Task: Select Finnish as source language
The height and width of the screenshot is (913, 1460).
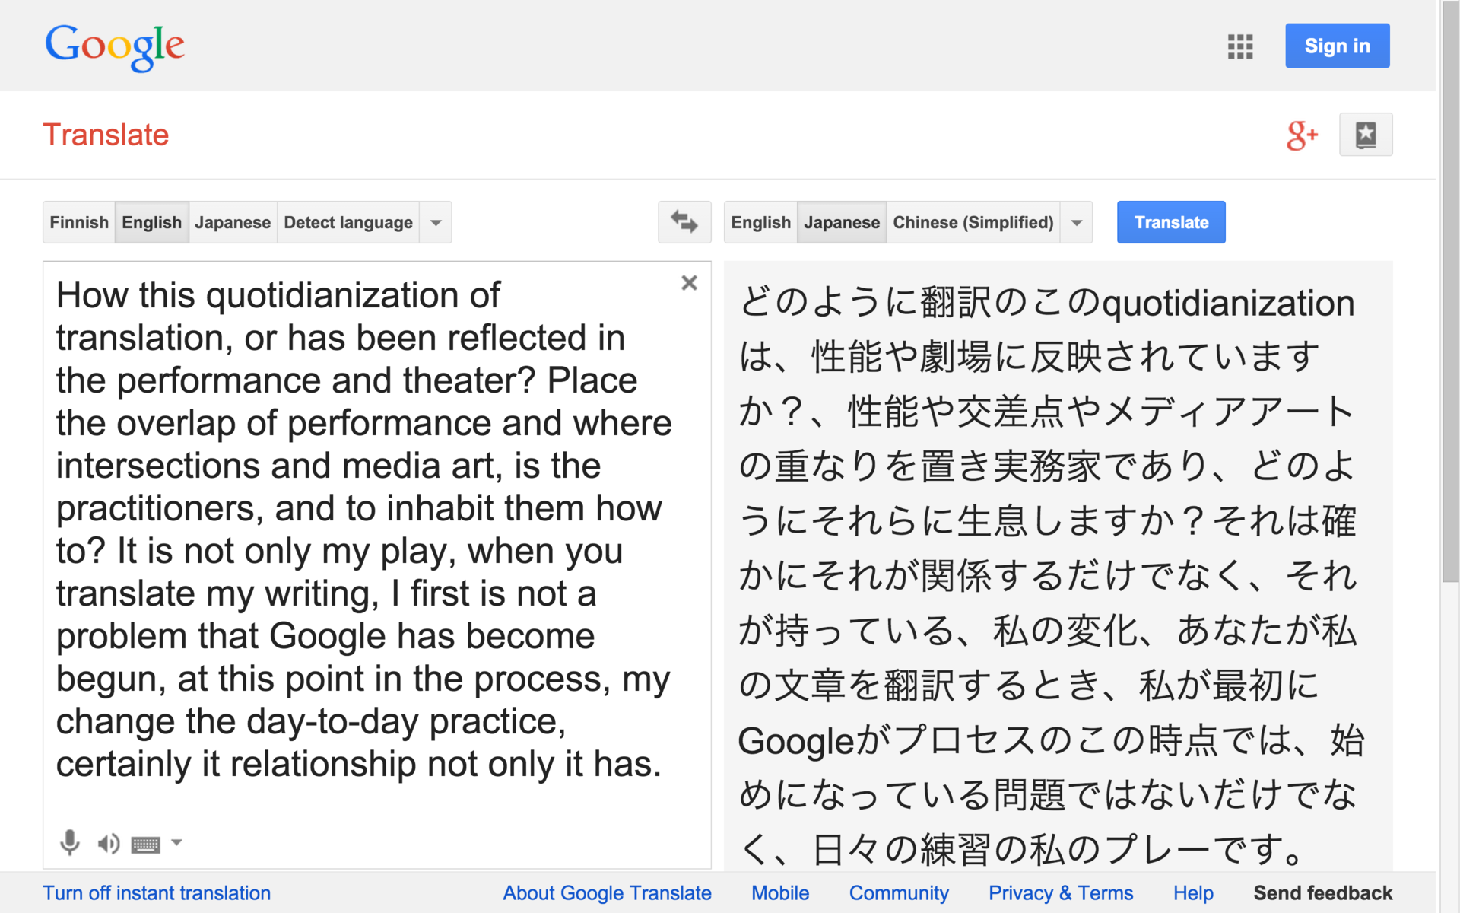Action: pos(79,222)
